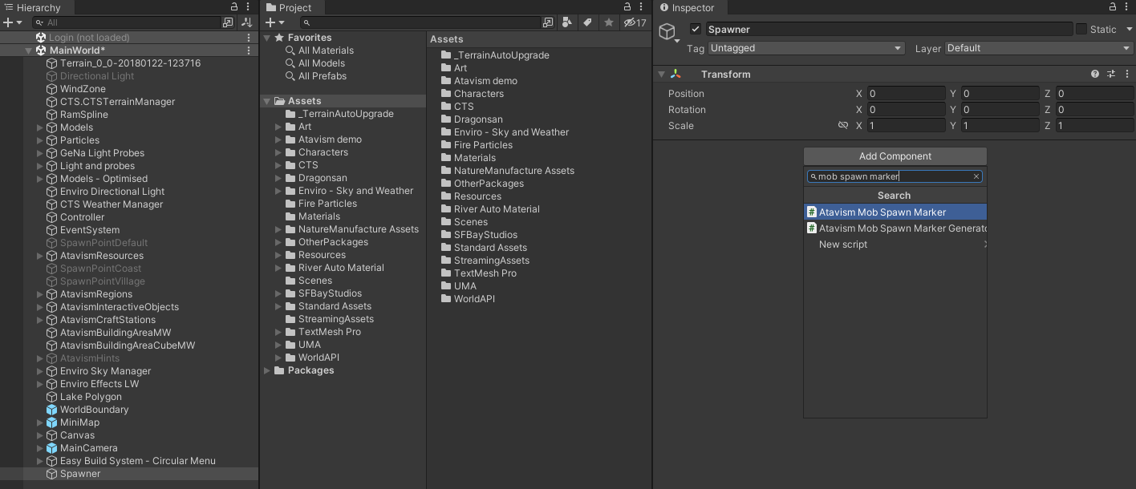Expand the AtavismRegions hierarchy item

click(x=40, y=294)
